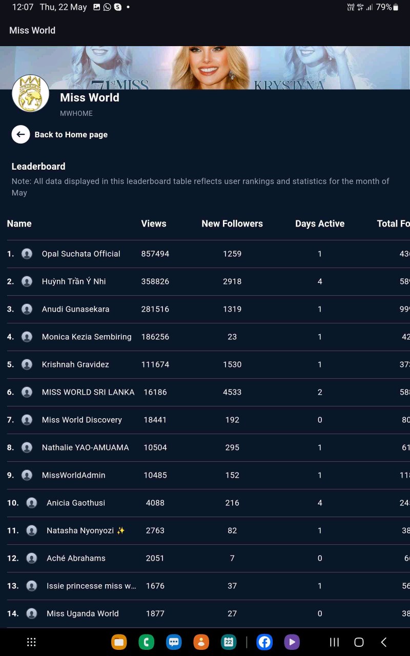Viewport: 410px width, 656px height.
Task: Open Krishnah Gravidez profile name
Action: (x=75, y=364)
